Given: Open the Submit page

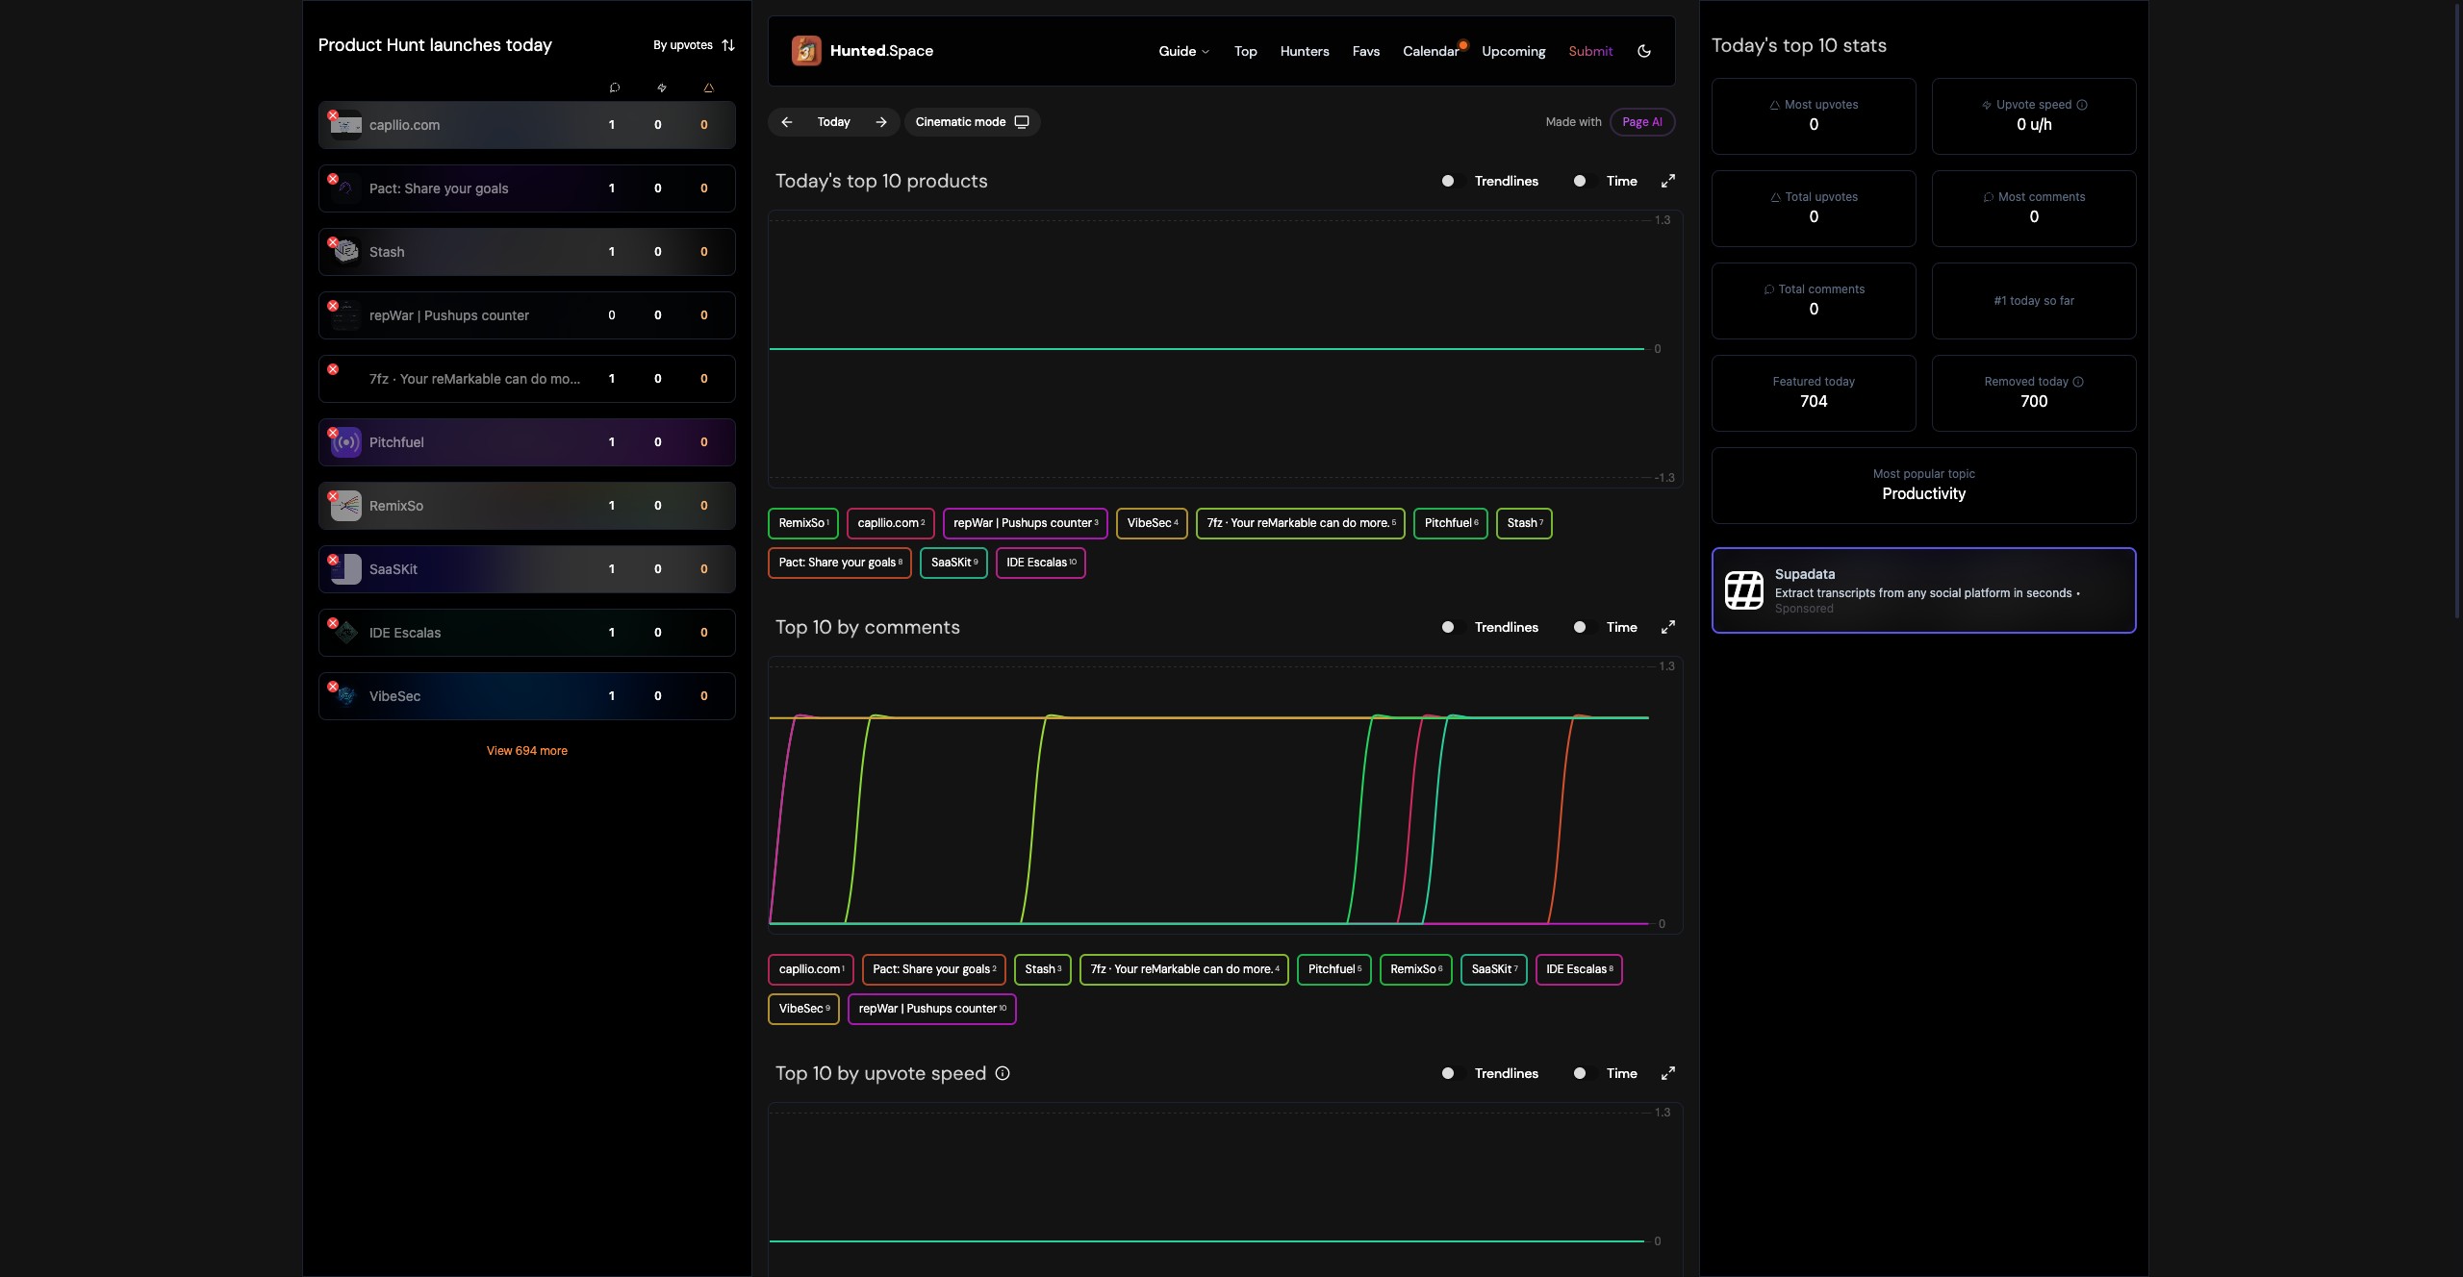Looking at the screenshot, I should [x=1590, y=51].
